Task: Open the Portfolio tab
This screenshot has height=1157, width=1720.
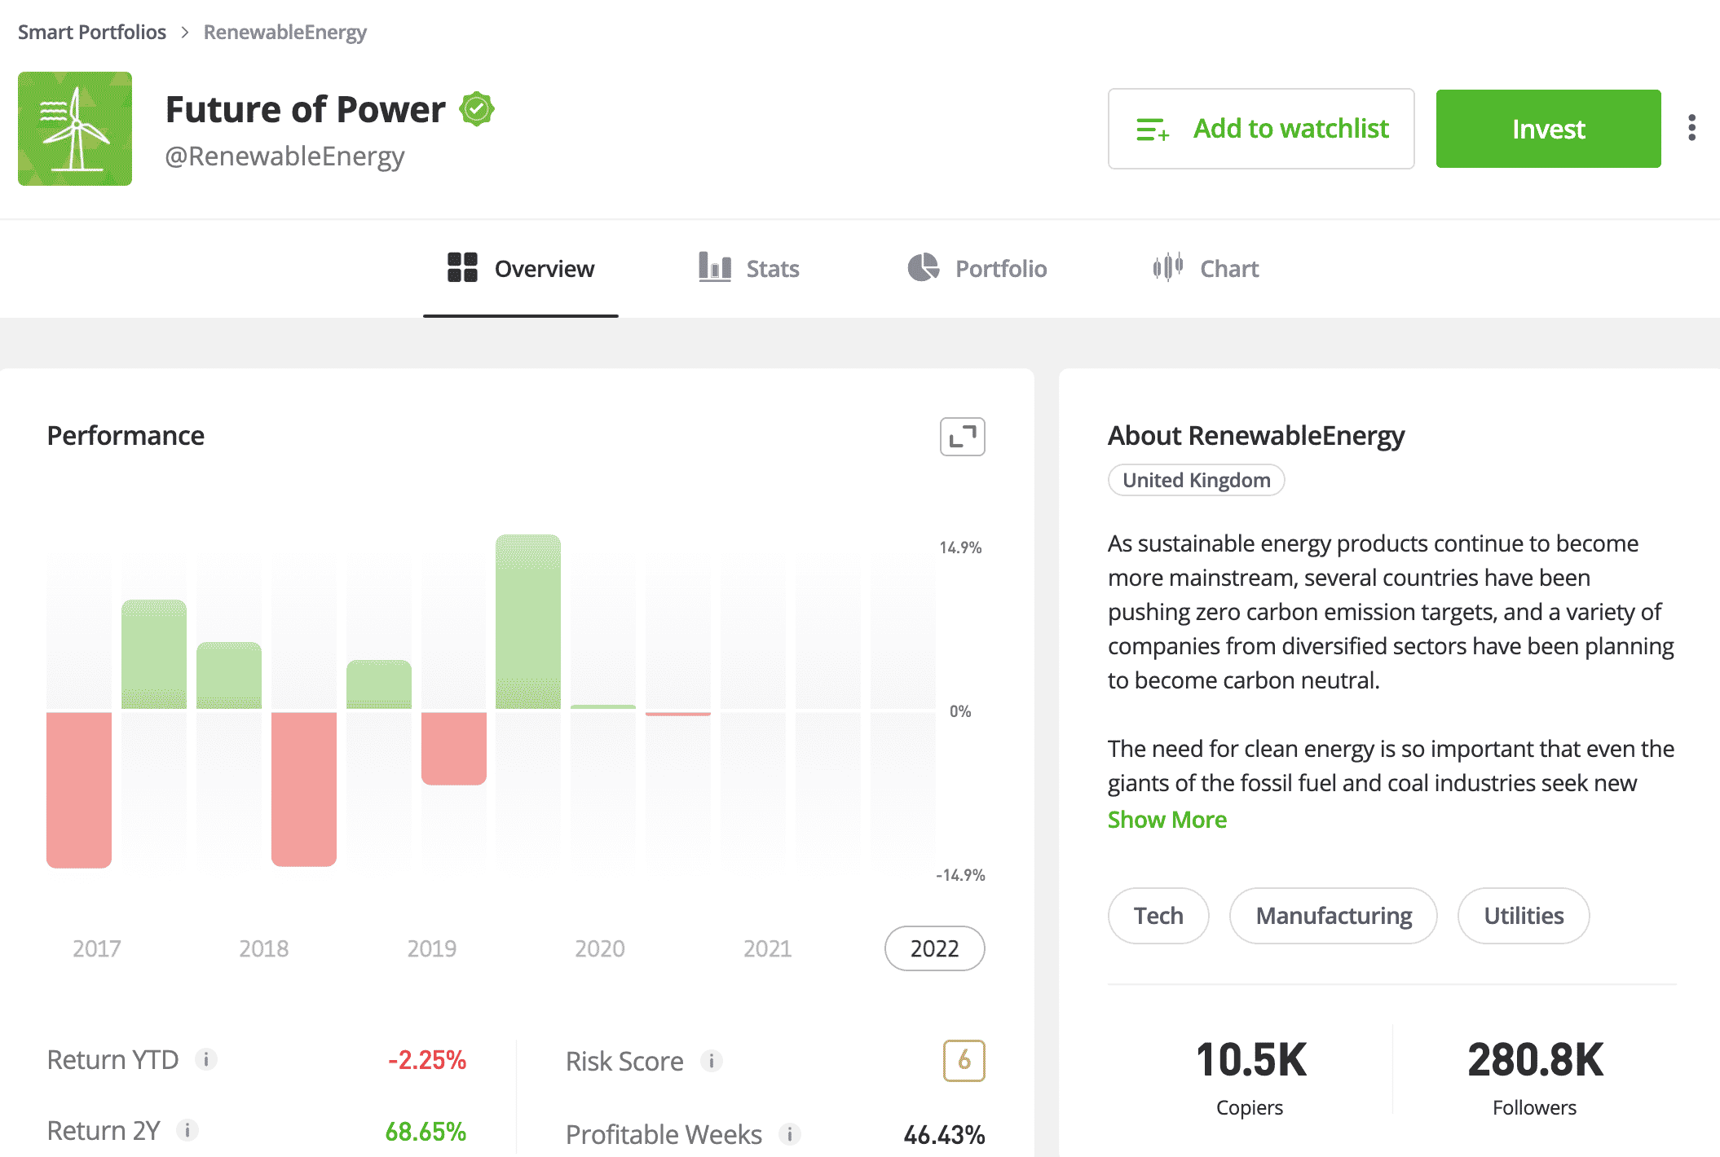Action: click(977, 268)
